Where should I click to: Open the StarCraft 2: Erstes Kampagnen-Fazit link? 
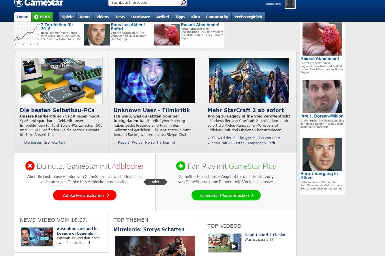tap(243, 143)
